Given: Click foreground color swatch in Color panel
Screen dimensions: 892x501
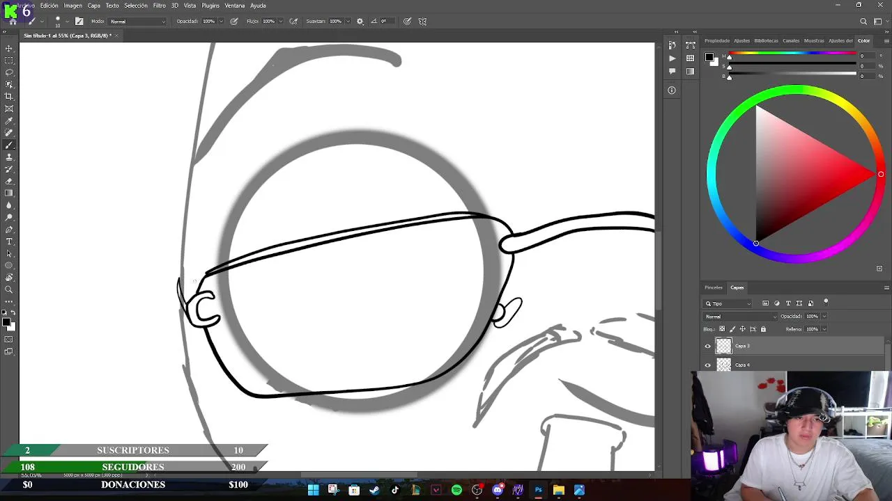Looking at the screenshot, I should [x=709, y=57].
